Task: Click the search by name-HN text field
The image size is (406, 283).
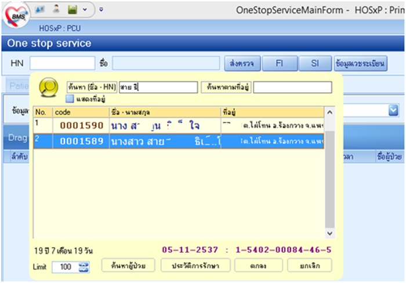Action: pyautogui.click(x=158, y=87)
